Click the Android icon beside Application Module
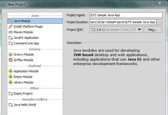Viewport: 168px width, 115px height. coord(10,71)
